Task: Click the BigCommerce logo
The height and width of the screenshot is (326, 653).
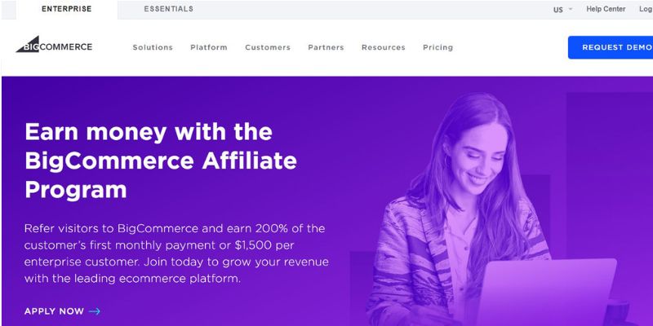Action: coord(54,45)
